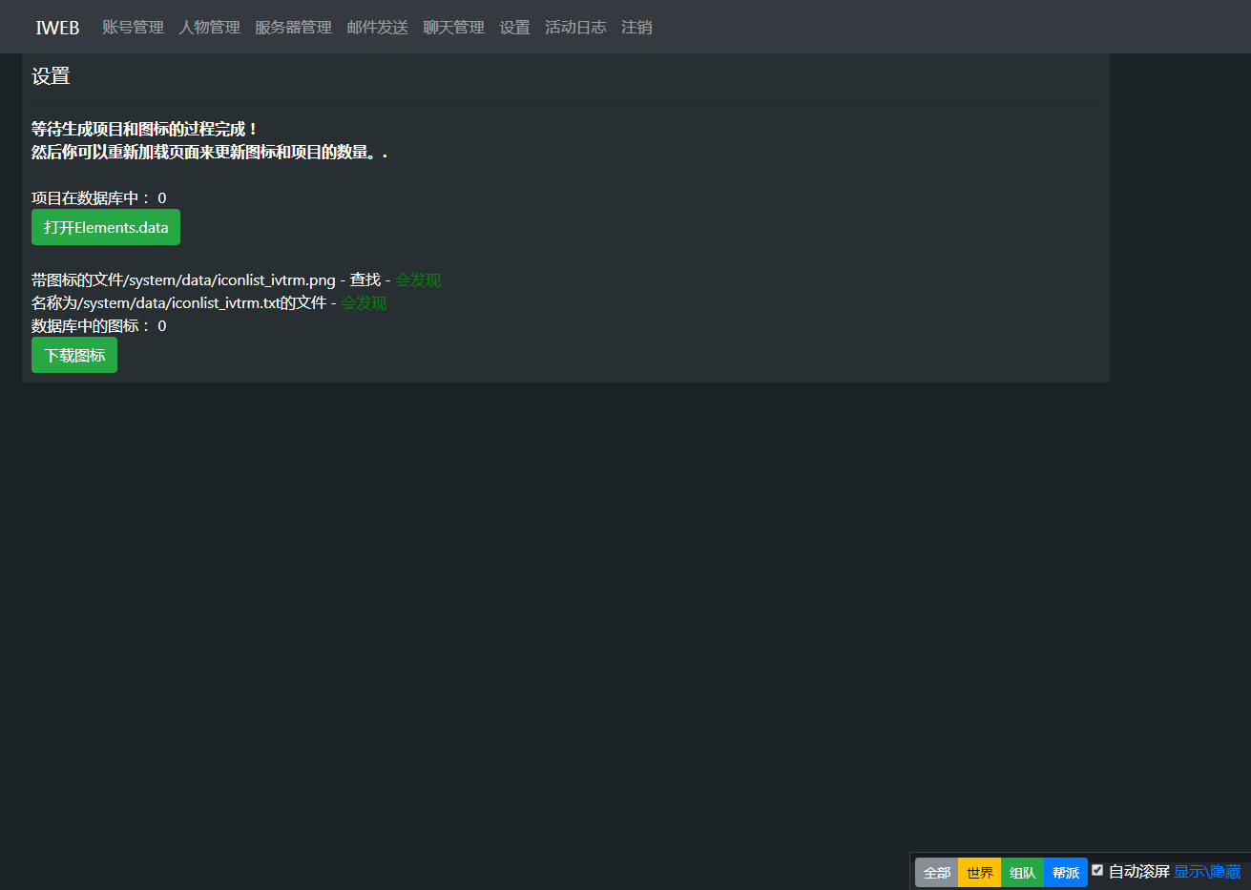The image size is (1251, 890).
Task: Click the 下载图标 download button
Action: pos(73,354)
